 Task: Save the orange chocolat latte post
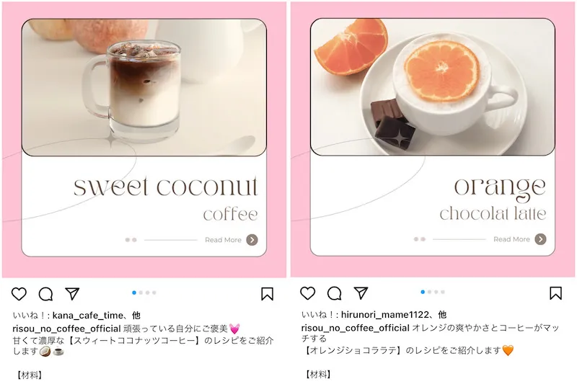tap(555, 293)
